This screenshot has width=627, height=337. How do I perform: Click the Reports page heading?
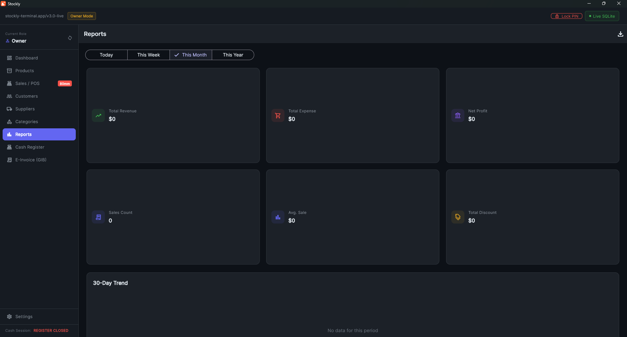click(x=95, y=34)
